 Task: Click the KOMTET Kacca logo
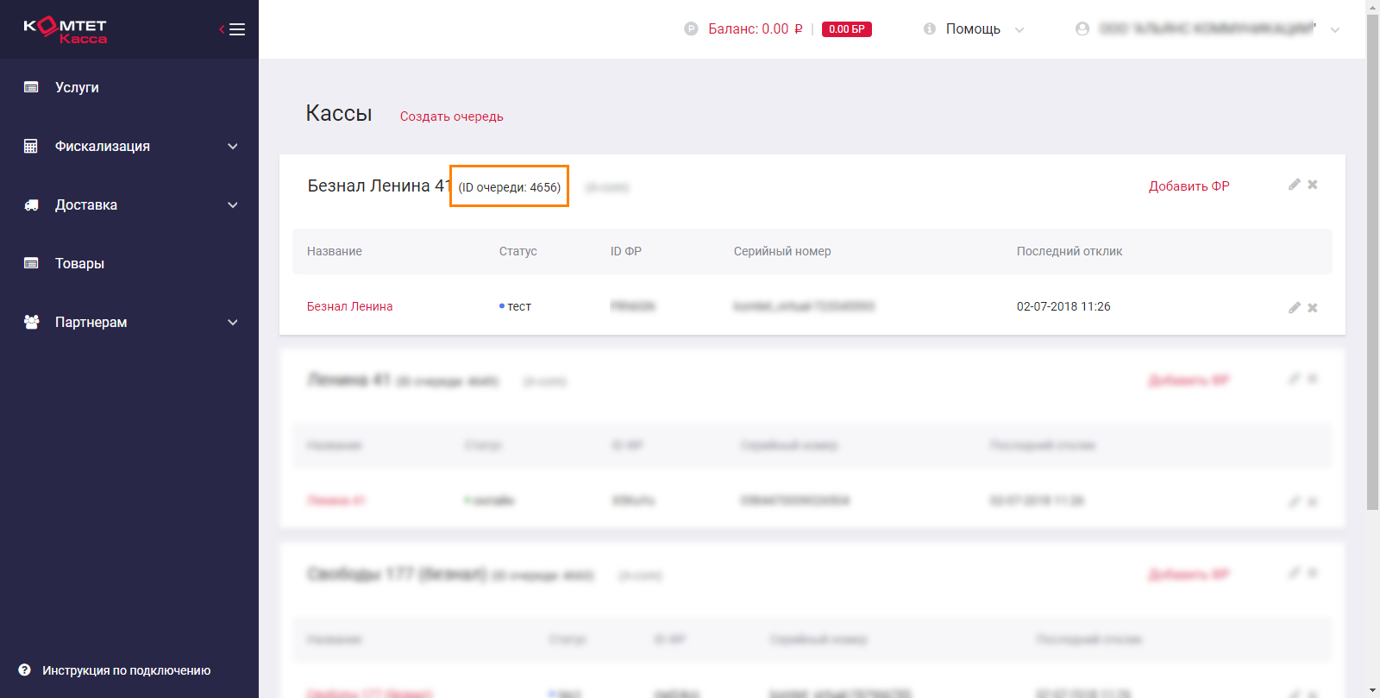[66, 30]
